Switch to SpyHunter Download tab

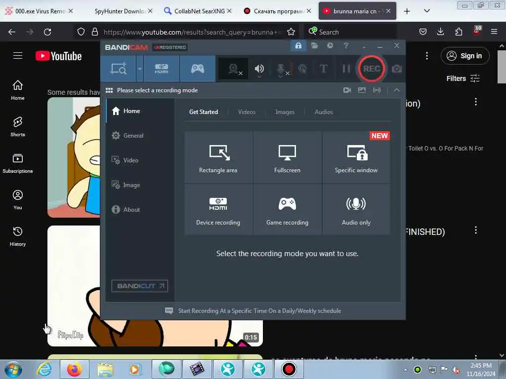click(x=120, y=11)
